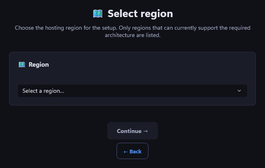
Task: Click the architecture are listed text line
Action: pyautogui.click(x=132, y=35)
